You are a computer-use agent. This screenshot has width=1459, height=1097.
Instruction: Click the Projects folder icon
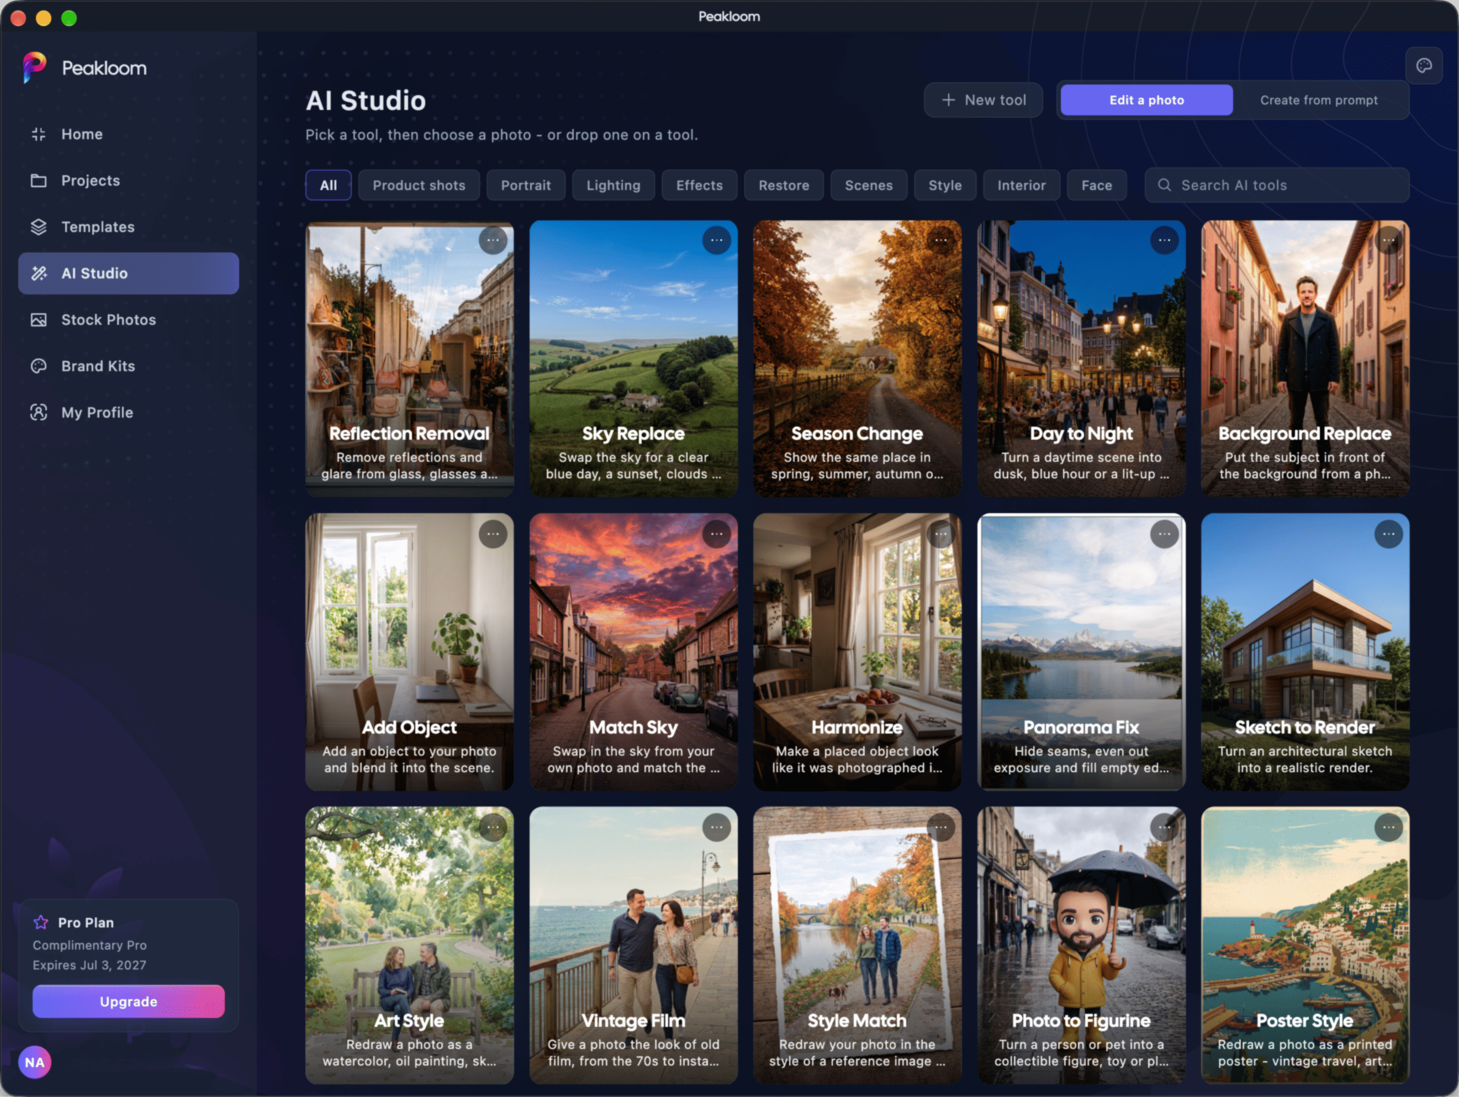(x=39, y=181)
